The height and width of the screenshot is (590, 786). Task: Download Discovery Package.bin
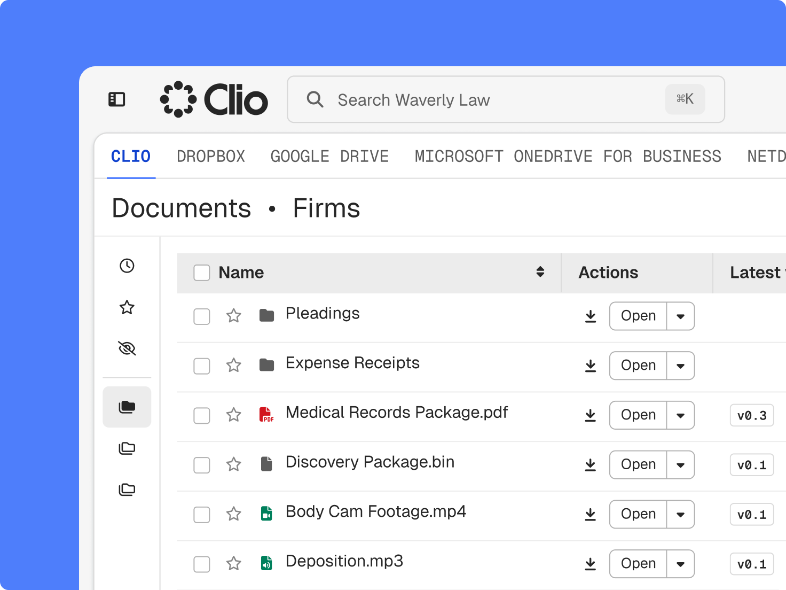pos(591,465)
